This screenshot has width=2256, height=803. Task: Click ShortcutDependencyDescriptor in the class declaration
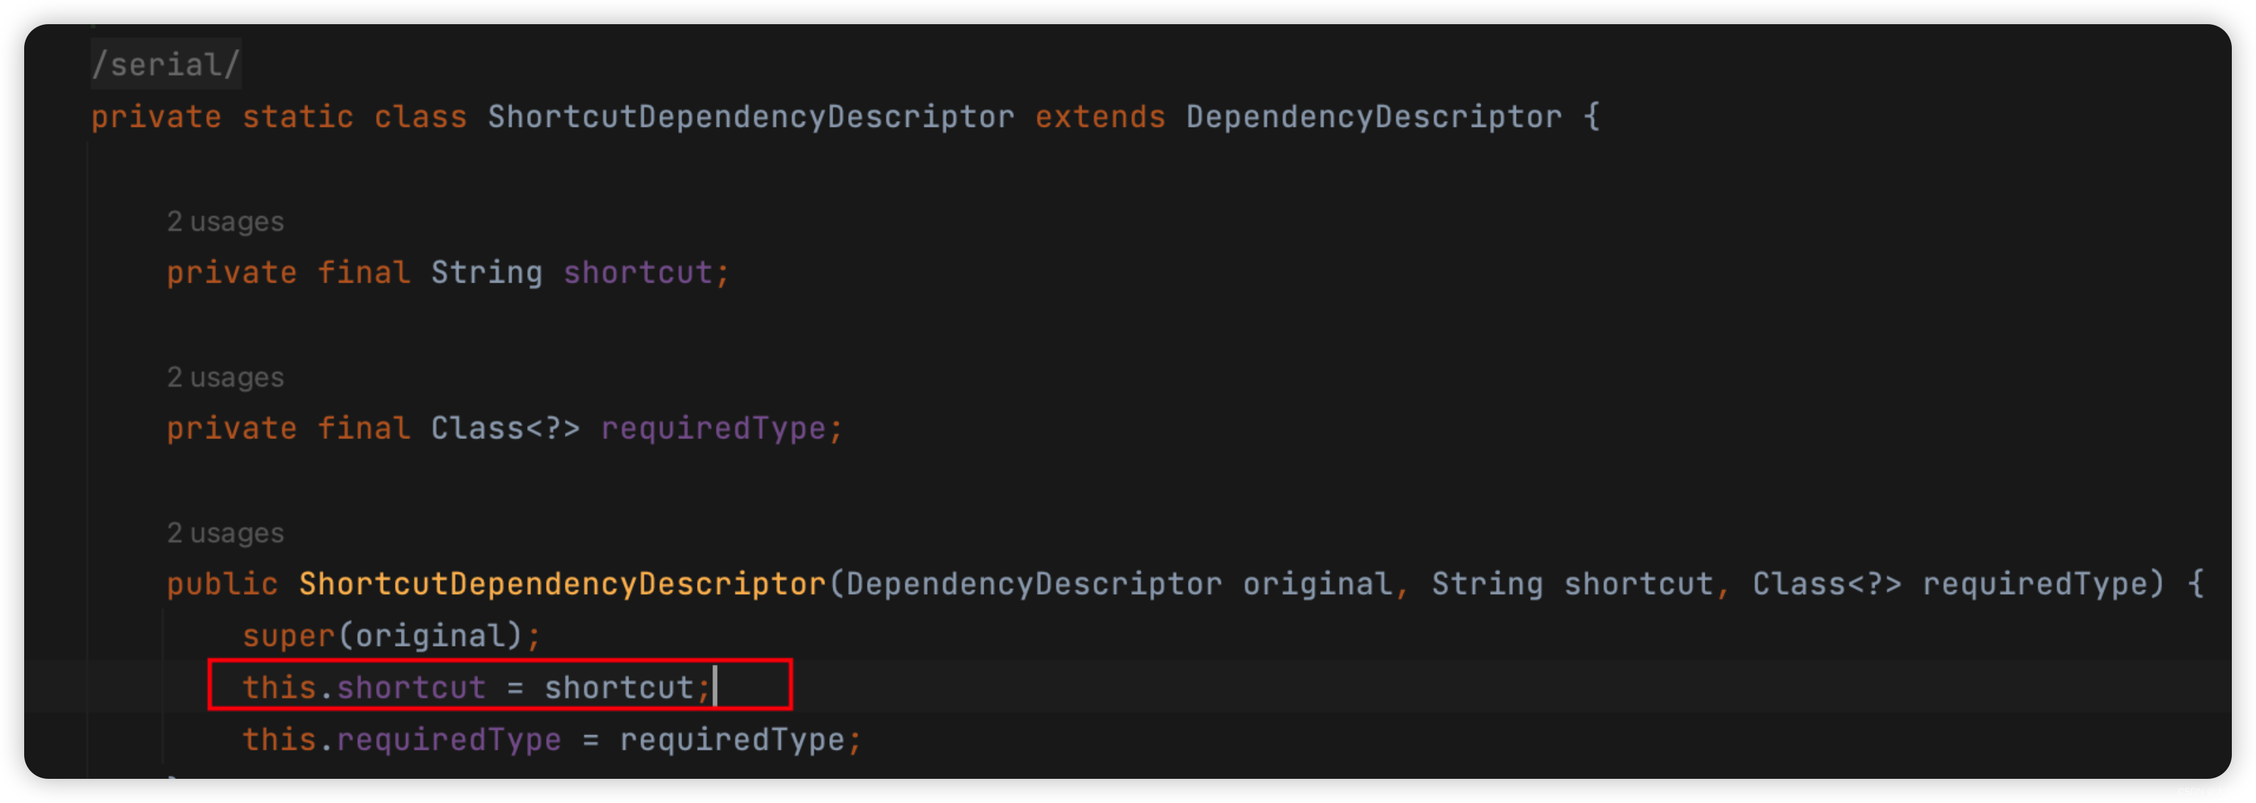coord(751,117)
